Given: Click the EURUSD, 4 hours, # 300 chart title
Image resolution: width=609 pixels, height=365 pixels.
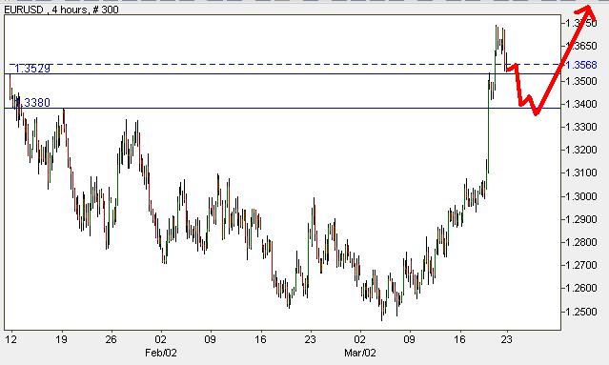Looking at the screenshot, I should pos(61,10).
